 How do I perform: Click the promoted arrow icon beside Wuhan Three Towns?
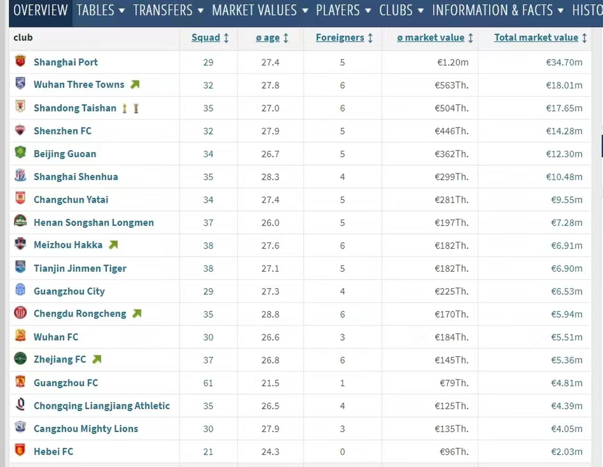point(135,84)
